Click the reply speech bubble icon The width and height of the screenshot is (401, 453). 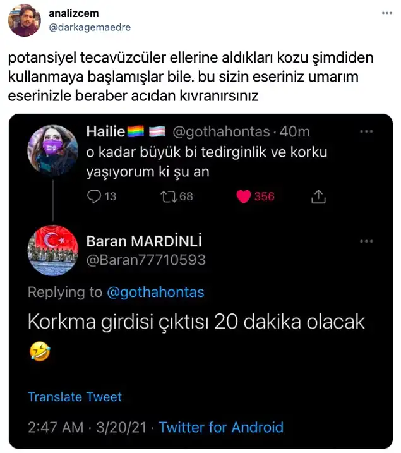point(93,196)
